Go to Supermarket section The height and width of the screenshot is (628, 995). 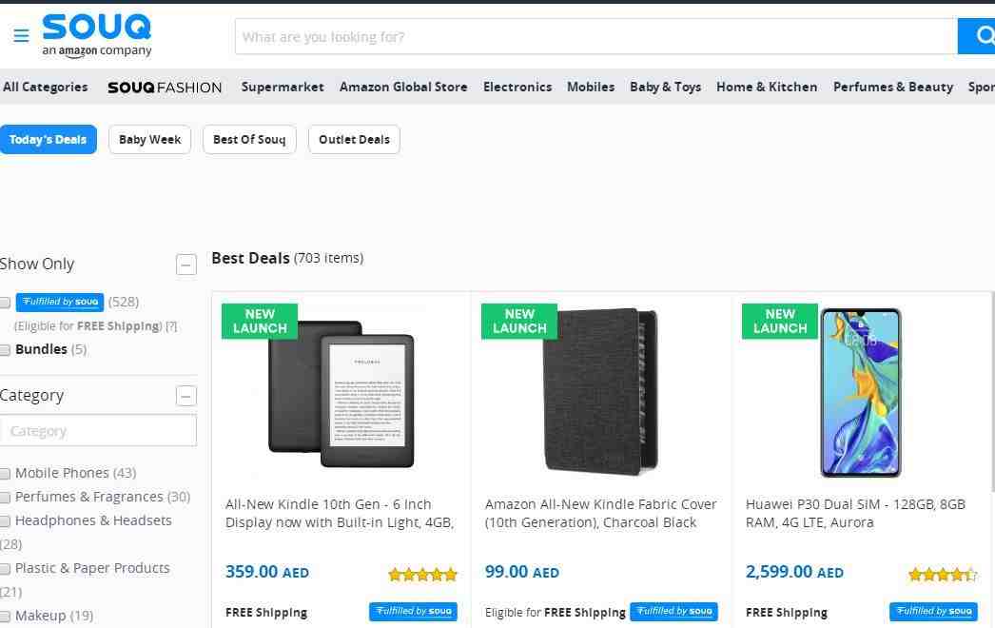point(283,87)
